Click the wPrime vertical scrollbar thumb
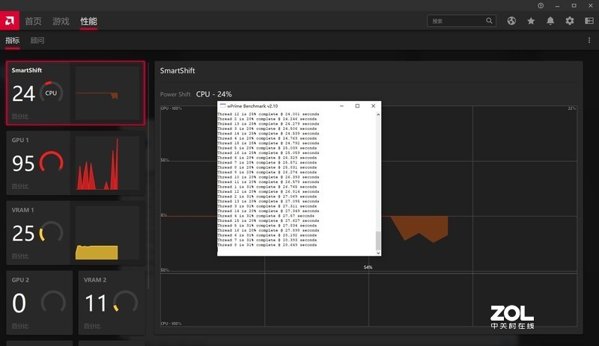599x346 pixels. tap(378, 241)
